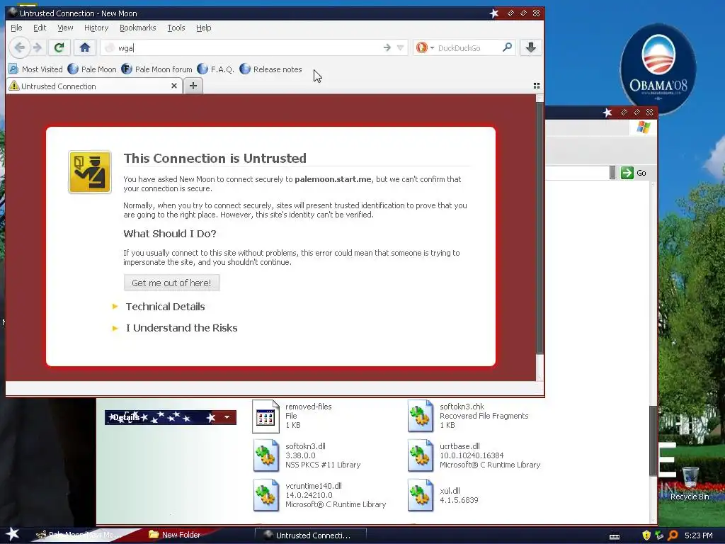
Task: Click the on-screen keyboard tray icon
Action: coord(615,535)
